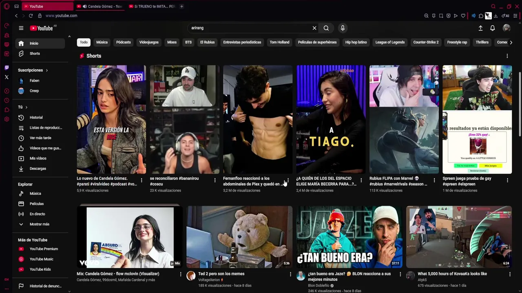The width and height of the screenshot is (522, 293).
Task: Open the Ted 2 memes video thumbnail
Action: 239,237
